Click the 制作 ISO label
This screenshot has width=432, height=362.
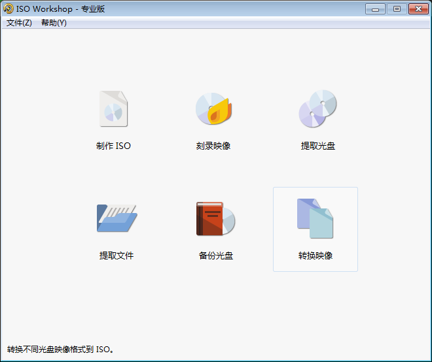pos(113,146)
